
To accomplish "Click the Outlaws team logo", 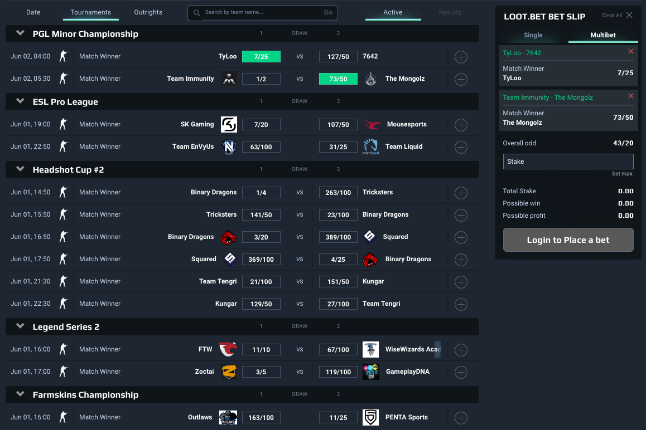I will point(228,417).
